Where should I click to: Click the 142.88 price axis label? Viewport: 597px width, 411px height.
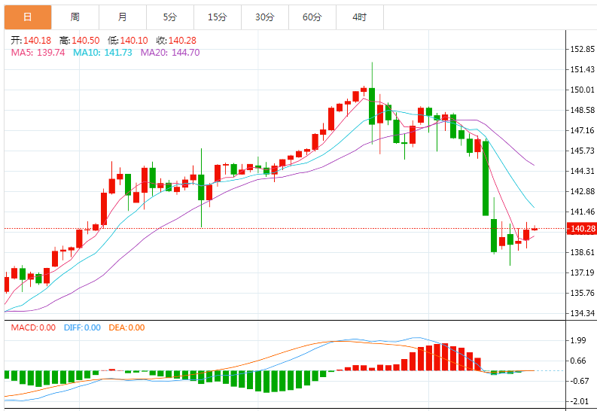tap(583, 191)
